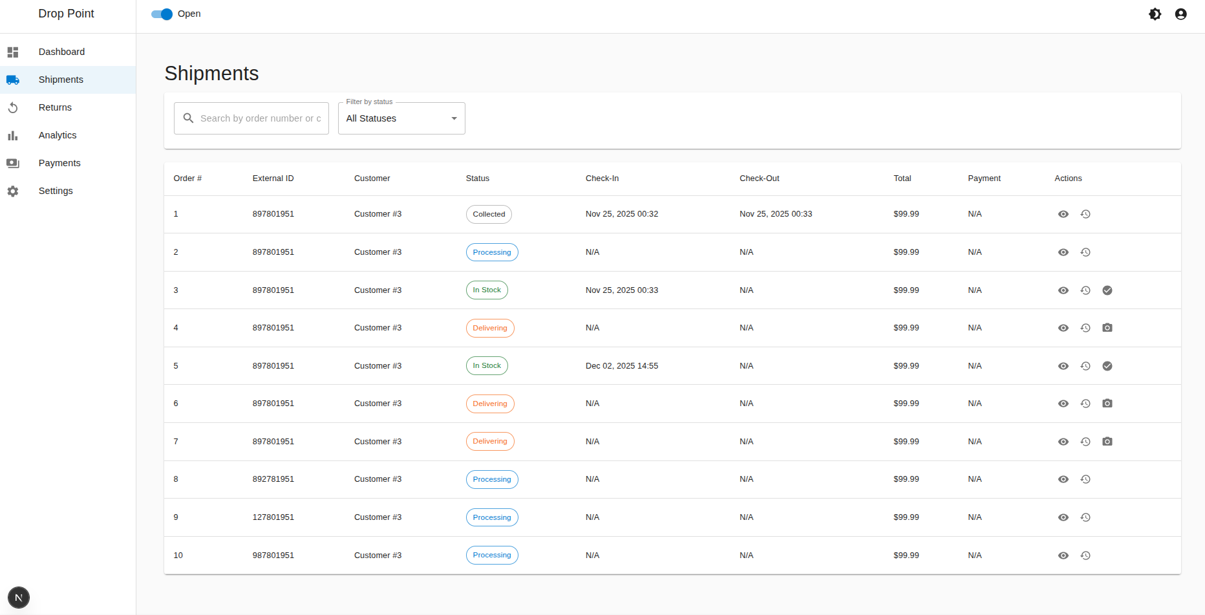
Task: Open the user account profile icon
Action: click(1180, 14)
